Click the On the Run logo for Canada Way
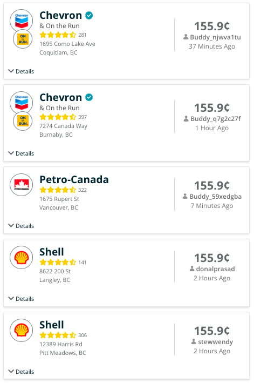The image size is (254, 383). pyautogui.click(x=23, y=121)
